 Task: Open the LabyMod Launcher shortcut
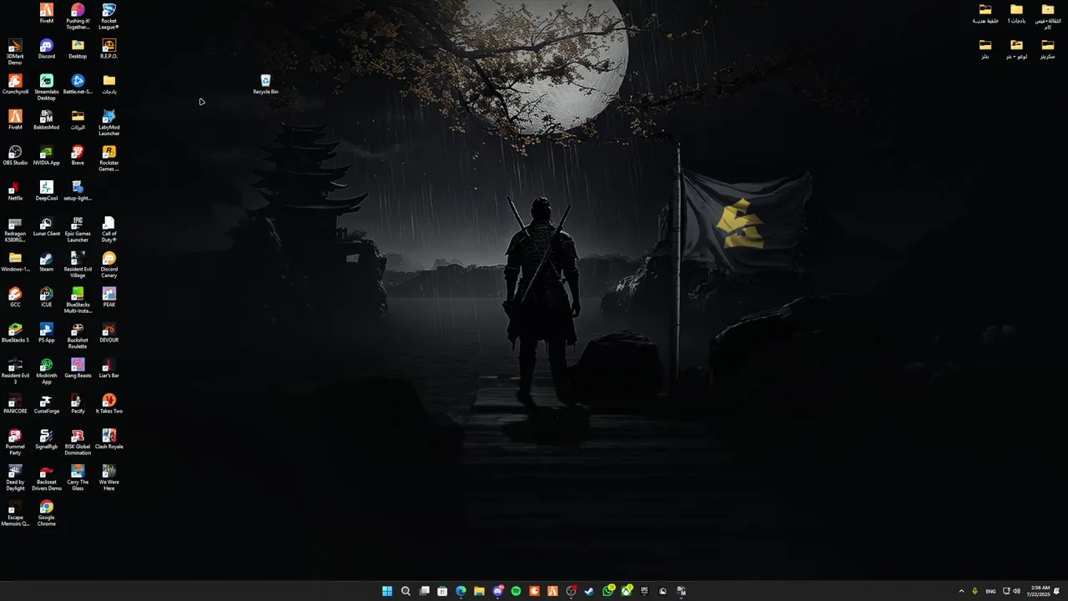108,123
